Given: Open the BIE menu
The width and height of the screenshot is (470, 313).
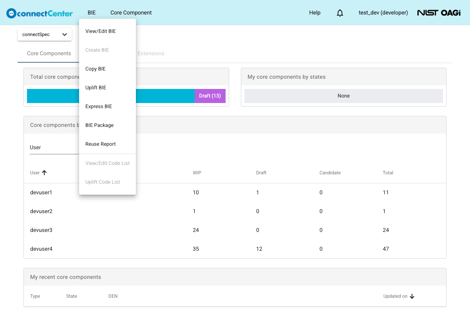Looking at the screenshot, I should [x=92, y=13].
